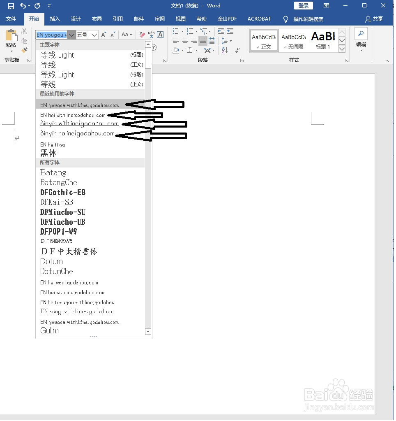The image size is (396, 421).
Task: Open the bullet list dropdown arrow
Action: pos(182,31)
